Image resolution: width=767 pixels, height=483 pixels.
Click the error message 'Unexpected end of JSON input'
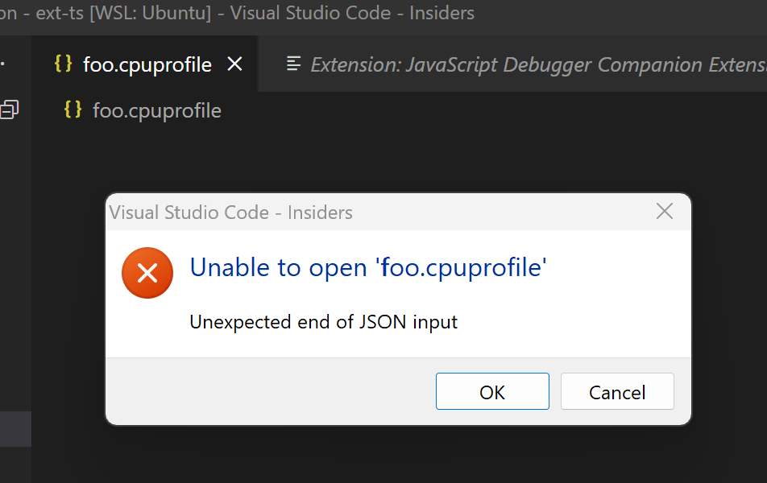[323, 322]
